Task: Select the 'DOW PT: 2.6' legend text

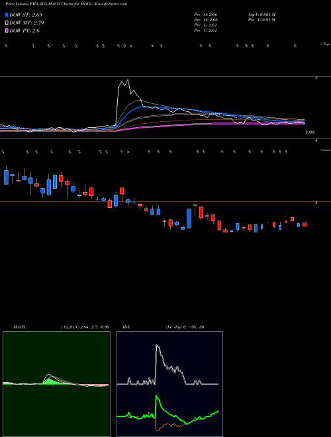Action: point(24,30)
